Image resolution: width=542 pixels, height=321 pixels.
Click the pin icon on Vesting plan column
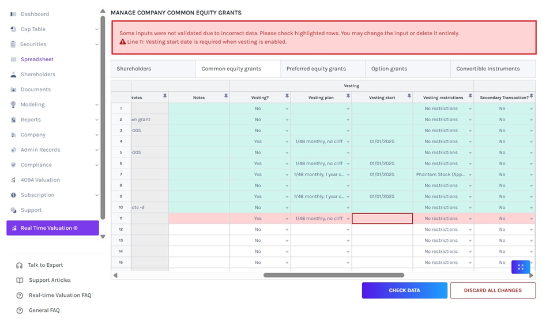point(348,96)
